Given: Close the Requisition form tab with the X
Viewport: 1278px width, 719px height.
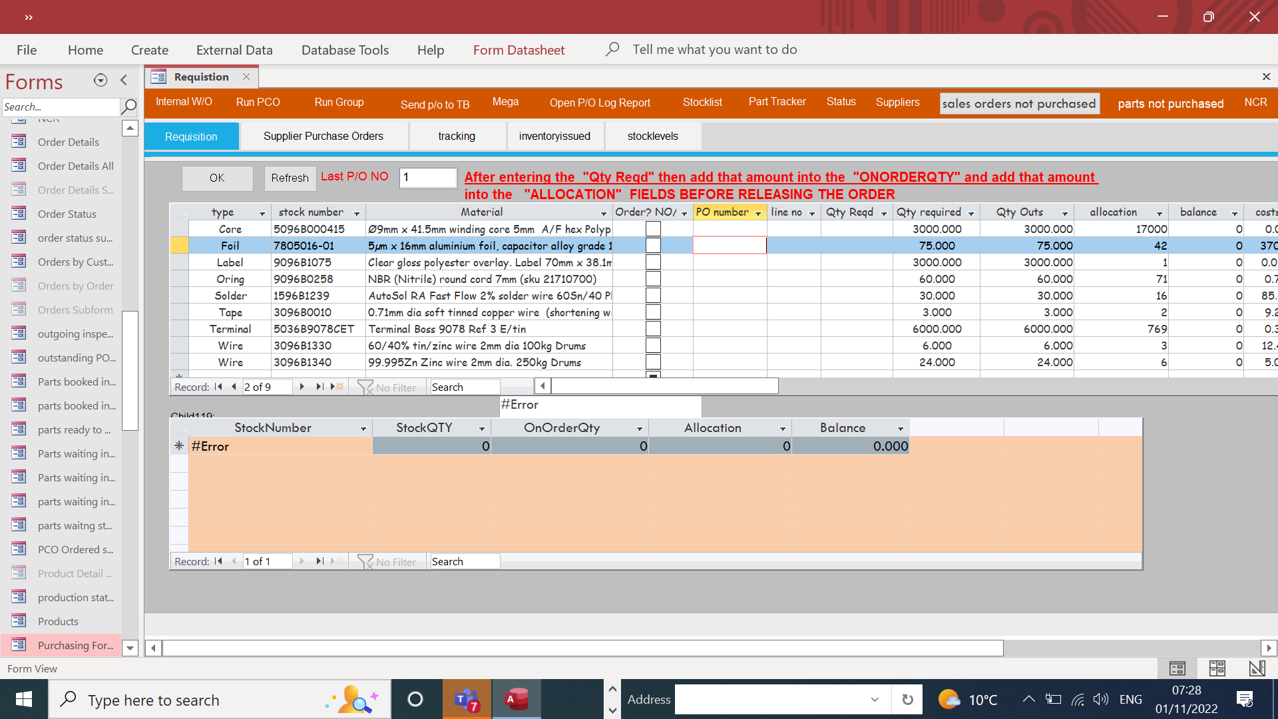Looking at the screenshot, I should pyautogui.click(x=246, y=77).
